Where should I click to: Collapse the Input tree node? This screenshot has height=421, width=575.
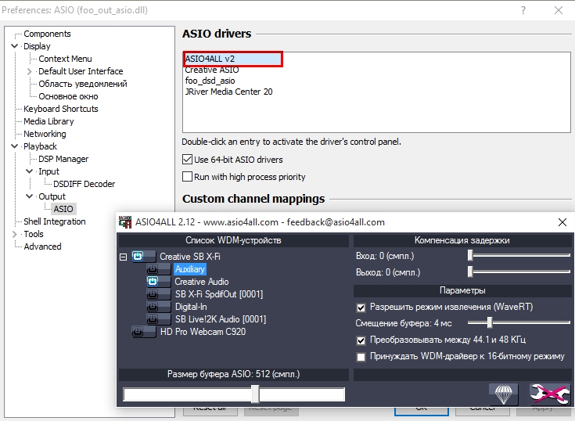[x=30, y=171]
